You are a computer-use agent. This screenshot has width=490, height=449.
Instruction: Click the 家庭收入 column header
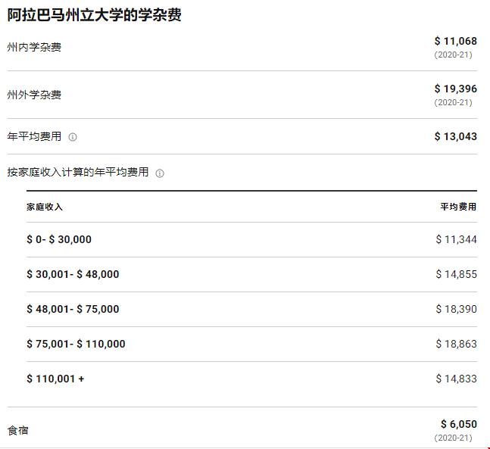tap(45, 207)
